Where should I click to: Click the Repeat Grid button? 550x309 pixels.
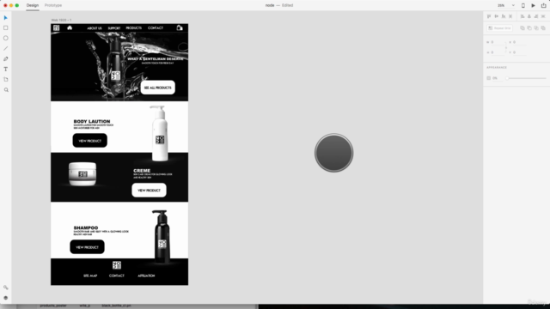tap(499, 28)
